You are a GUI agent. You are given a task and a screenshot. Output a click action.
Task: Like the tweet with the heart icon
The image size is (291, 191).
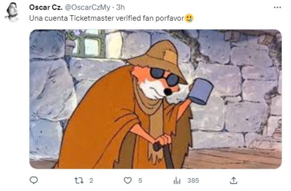(128, 181)
